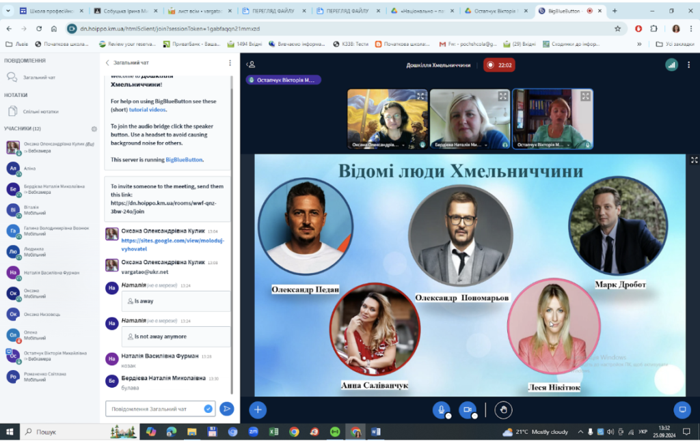The height and width of the screenshot is (443, 700).
Task: Open the blue plus actions menu
Action: click(x=258, y=410)
